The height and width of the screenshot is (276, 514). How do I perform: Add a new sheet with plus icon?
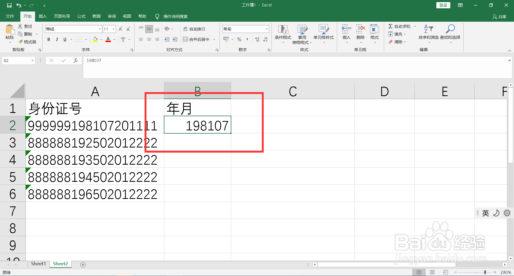pos(83,264)
